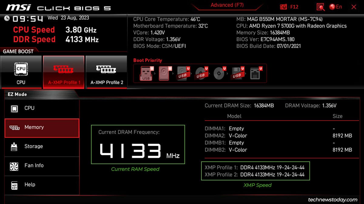Toggle A-XMP Profile 1
Viewport: 364px width, 204px height.
point(64,72)
